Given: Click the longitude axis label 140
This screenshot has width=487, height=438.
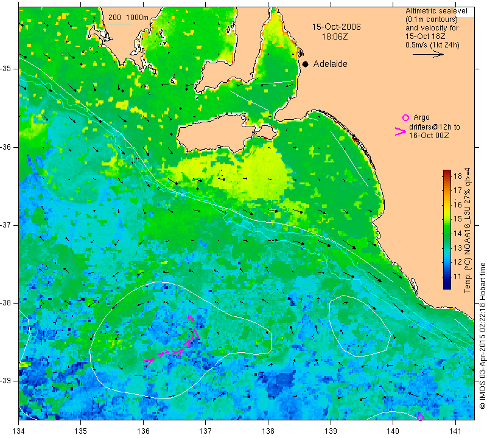Looking at the screenshot, I should [393, 431].
